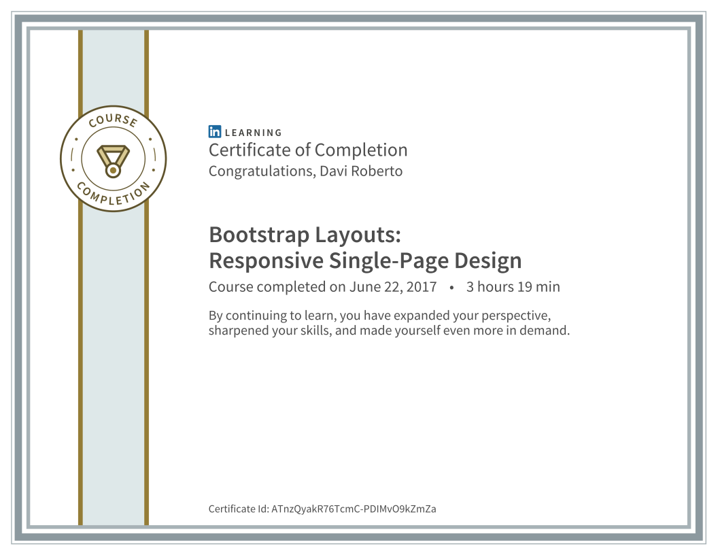Click the 'Responsive Single-Page Design' title line

coord(365,260)
